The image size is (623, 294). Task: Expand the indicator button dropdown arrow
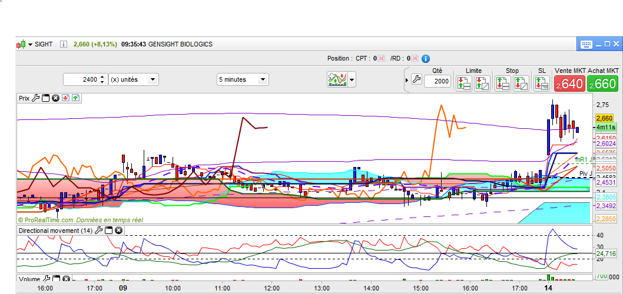[x=352, y=79]
